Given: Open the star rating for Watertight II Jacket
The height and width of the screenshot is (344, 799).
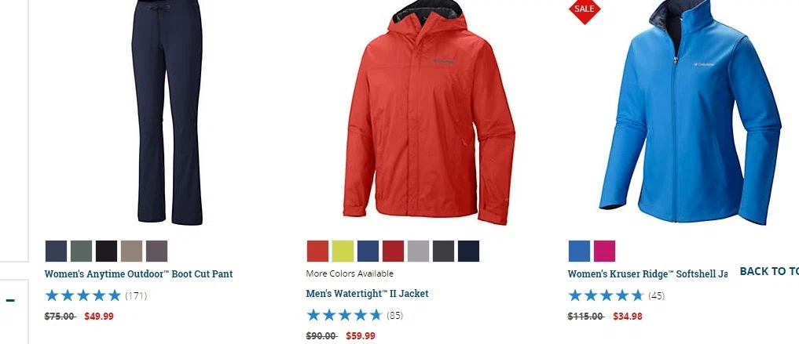Looking at the screenshot, I should 344,315.
